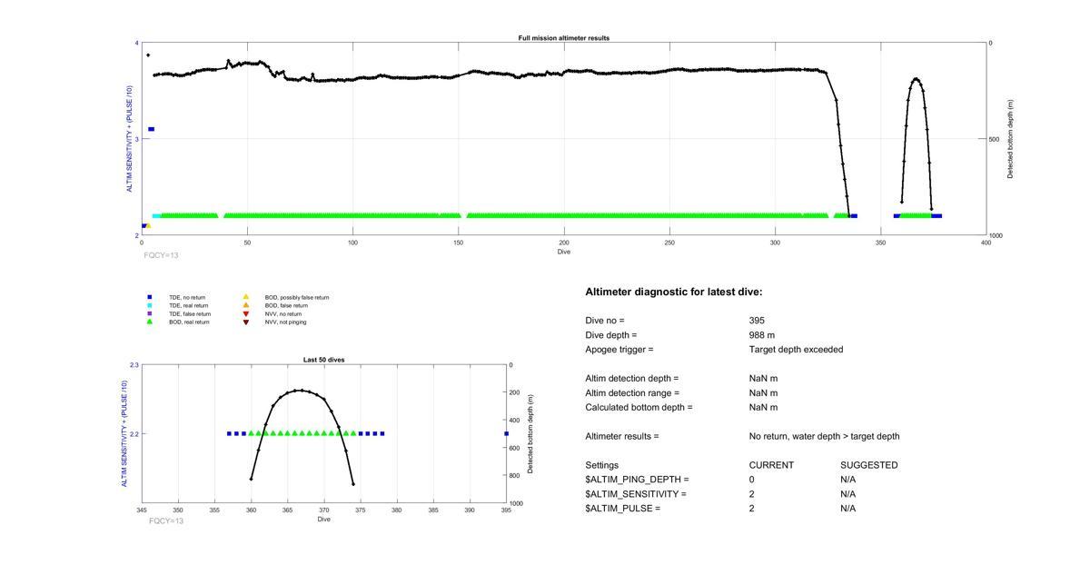Viewport: 1090px width, 565px height.
Task: Click the 400 tick label on full mission x-axis
Action: coord(986,243)
